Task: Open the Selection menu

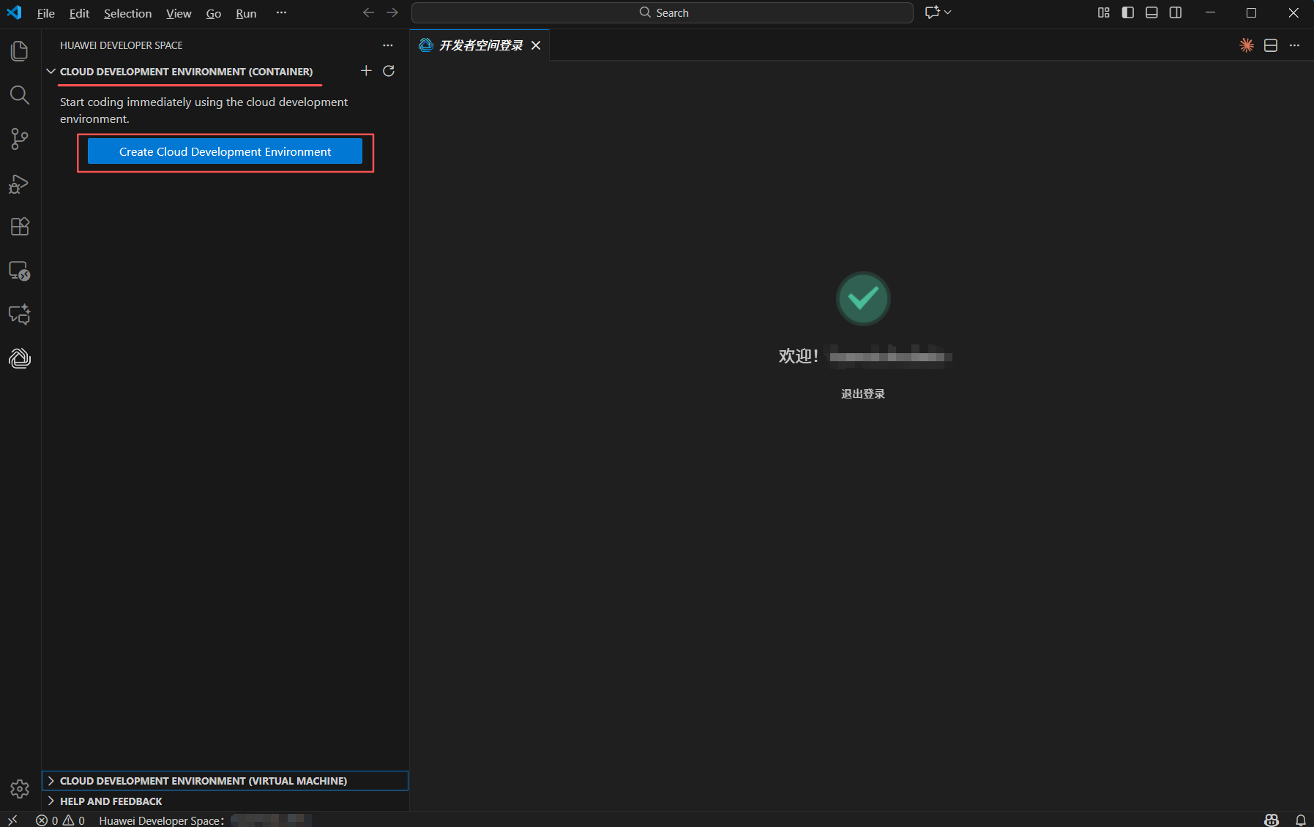Action: (x=127, y=13)
